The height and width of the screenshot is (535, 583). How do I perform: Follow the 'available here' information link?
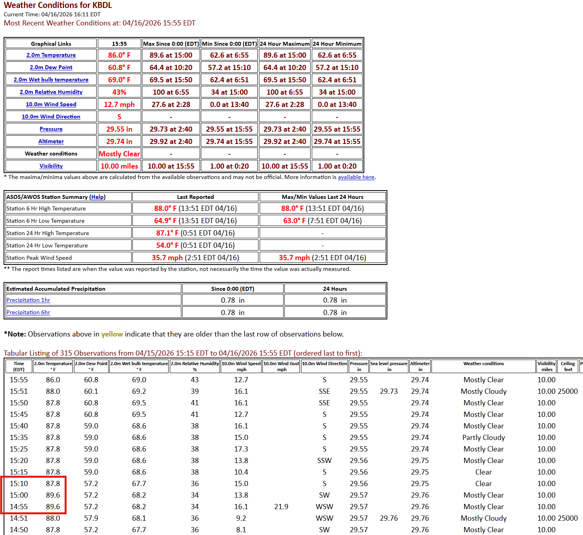point(356,177)
